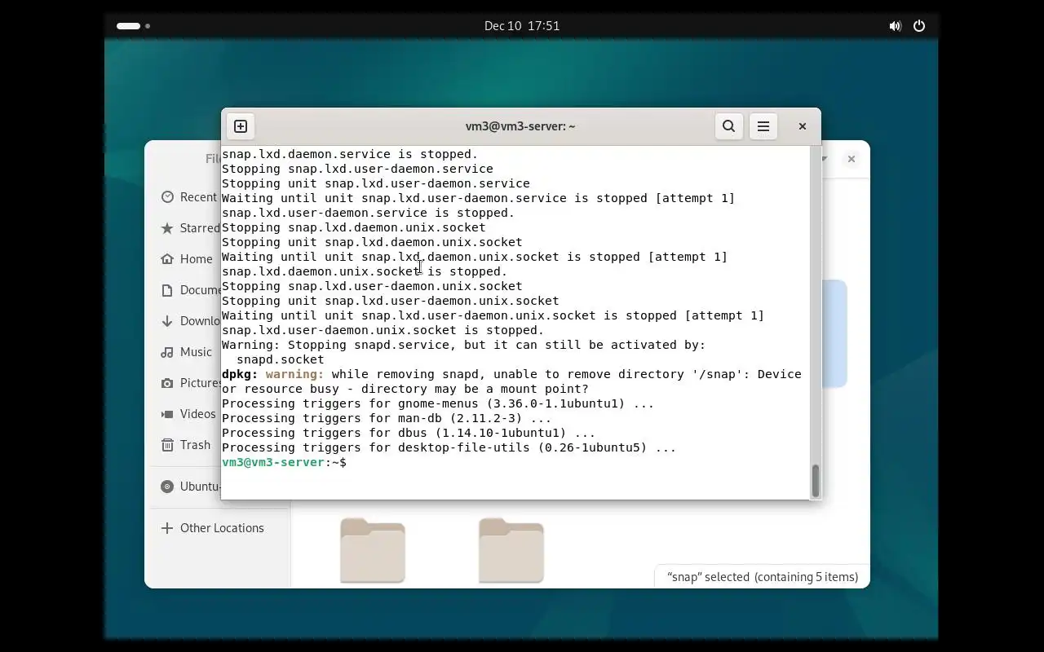This screenshot has height=652, width=1044.
Task: Select the Ubuntu disc in sidebar
Action: point(189,487)
